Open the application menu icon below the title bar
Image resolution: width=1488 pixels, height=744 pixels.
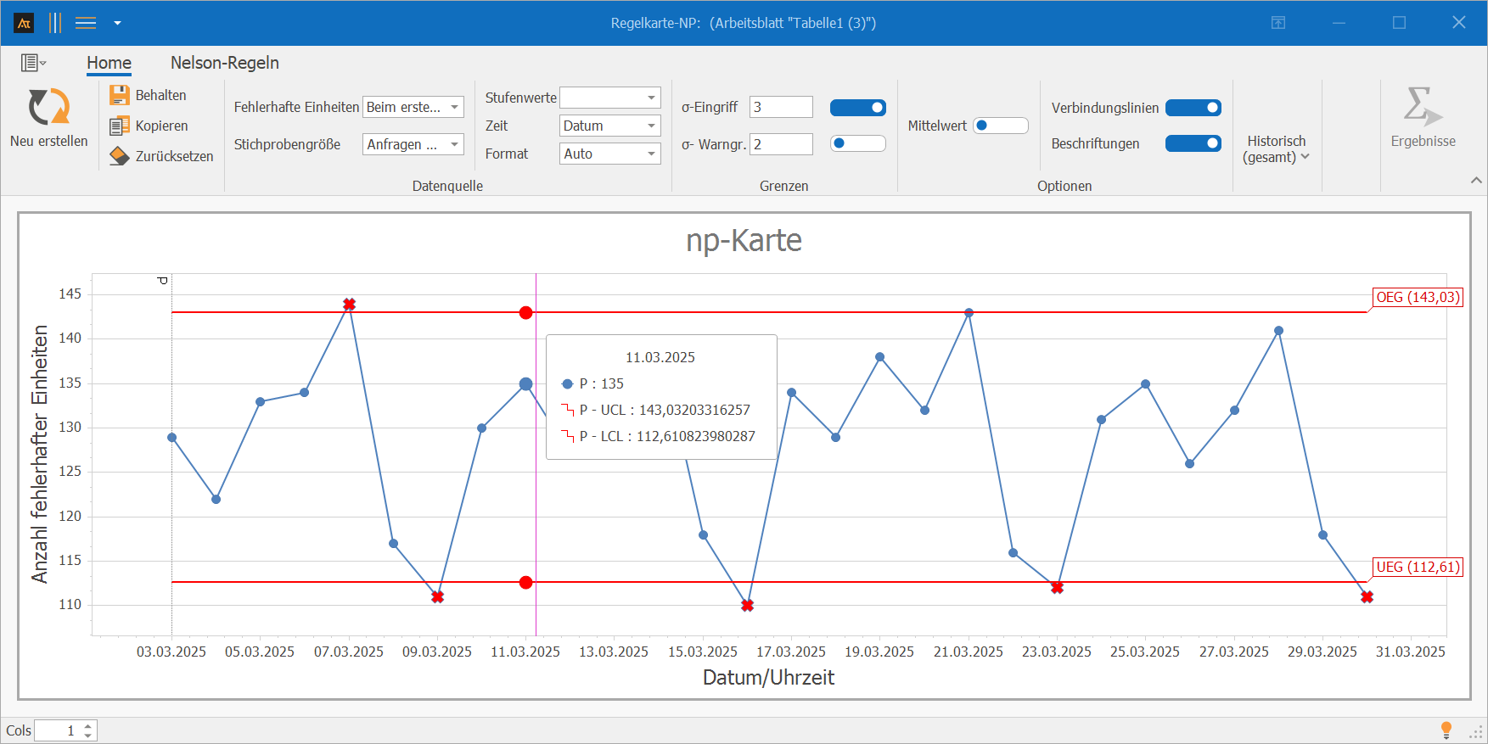[33, 63]
